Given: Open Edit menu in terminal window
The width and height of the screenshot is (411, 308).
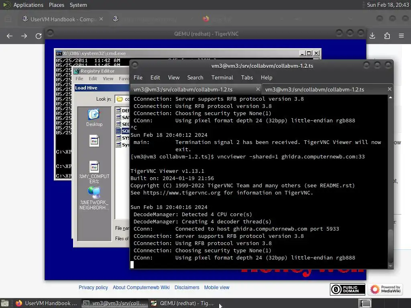Looking at the screenshot, I should (x=155, y=77).
